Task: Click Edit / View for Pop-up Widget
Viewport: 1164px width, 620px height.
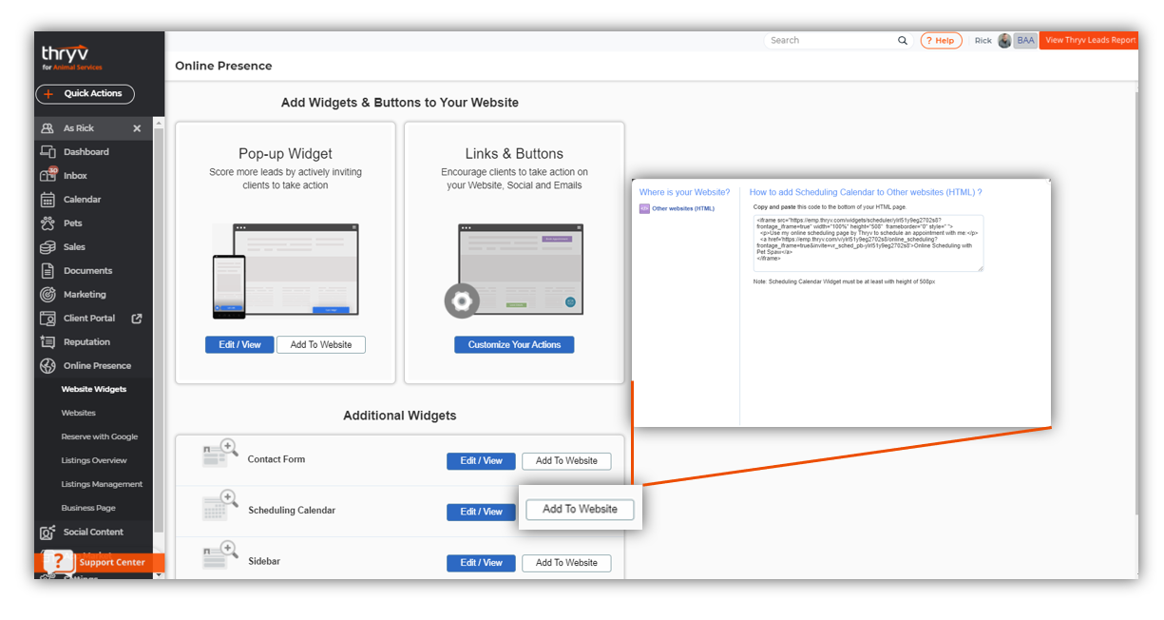Action: pyautogui.click(x=239, y=345)
